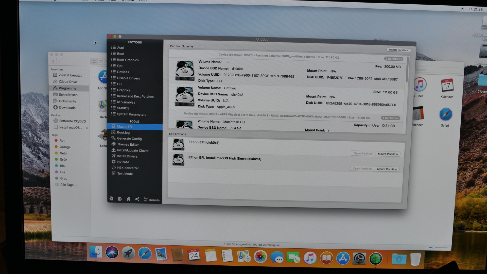The width and height of the screenshot is (487, 274).
Task: Open the NVRAM tool
Action: click(123, 162)
